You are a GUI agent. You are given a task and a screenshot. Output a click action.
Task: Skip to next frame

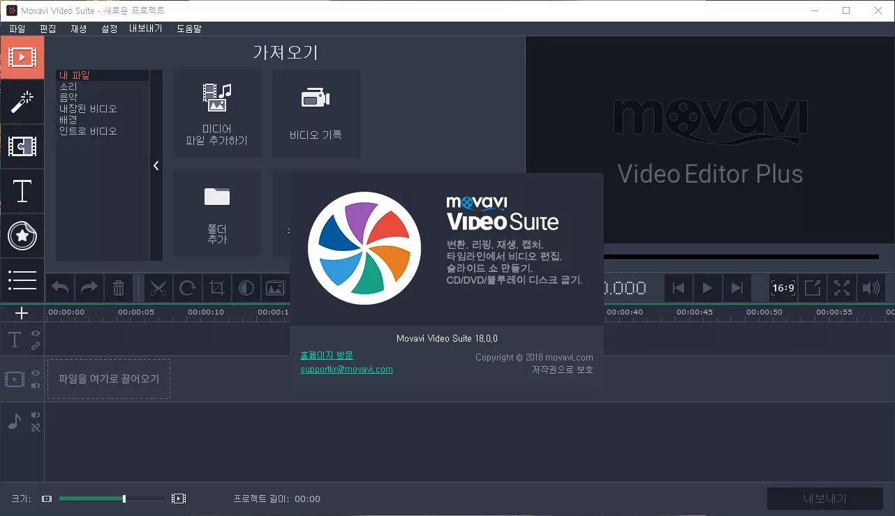point(737,288)
